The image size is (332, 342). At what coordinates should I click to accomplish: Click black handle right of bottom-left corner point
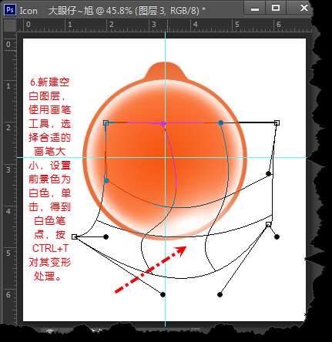click(106, 236)
